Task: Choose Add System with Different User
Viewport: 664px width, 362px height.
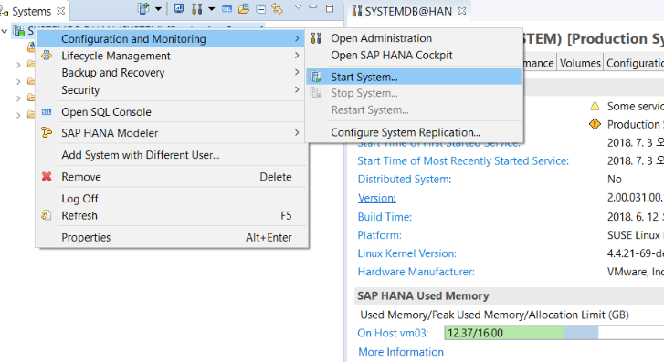Action: pos(141,155)
